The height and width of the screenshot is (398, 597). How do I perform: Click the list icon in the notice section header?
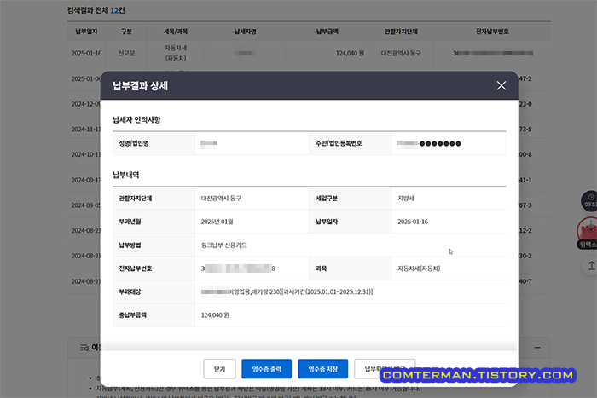(x=84, y=348)
